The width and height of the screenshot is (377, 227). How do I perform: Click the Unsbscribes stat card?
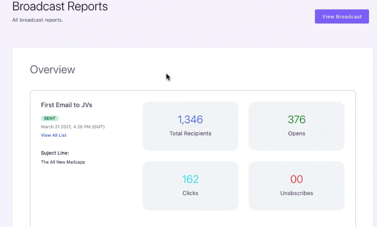297,186
